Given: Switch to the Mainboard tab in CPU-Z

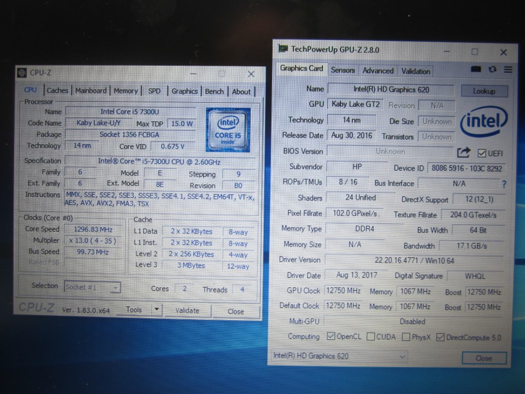Looking at the screenshot, I should pos(91,90).
